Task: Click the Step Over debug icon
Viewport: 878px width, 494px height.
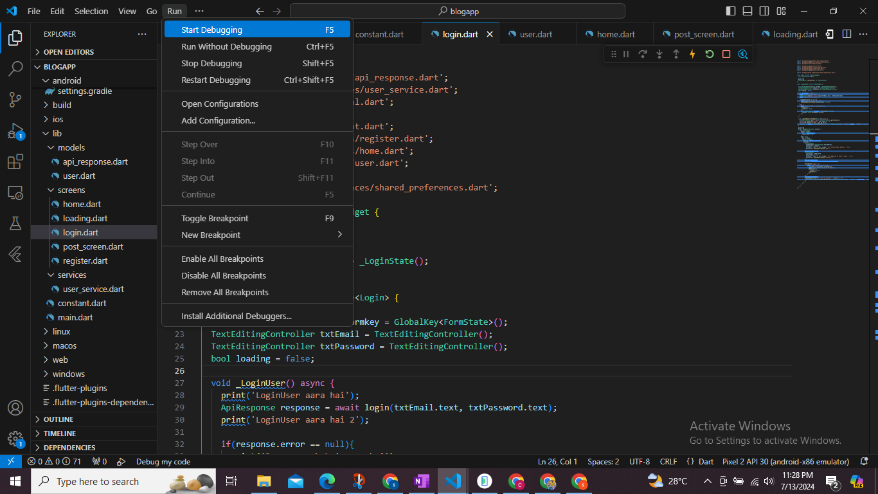Action: 643,54
